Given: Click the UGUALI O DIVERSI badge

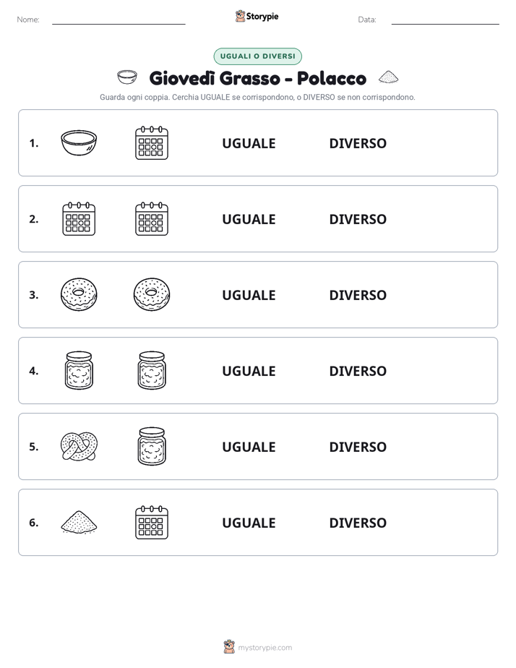Looking at the screenshot, I should point(257,56).
